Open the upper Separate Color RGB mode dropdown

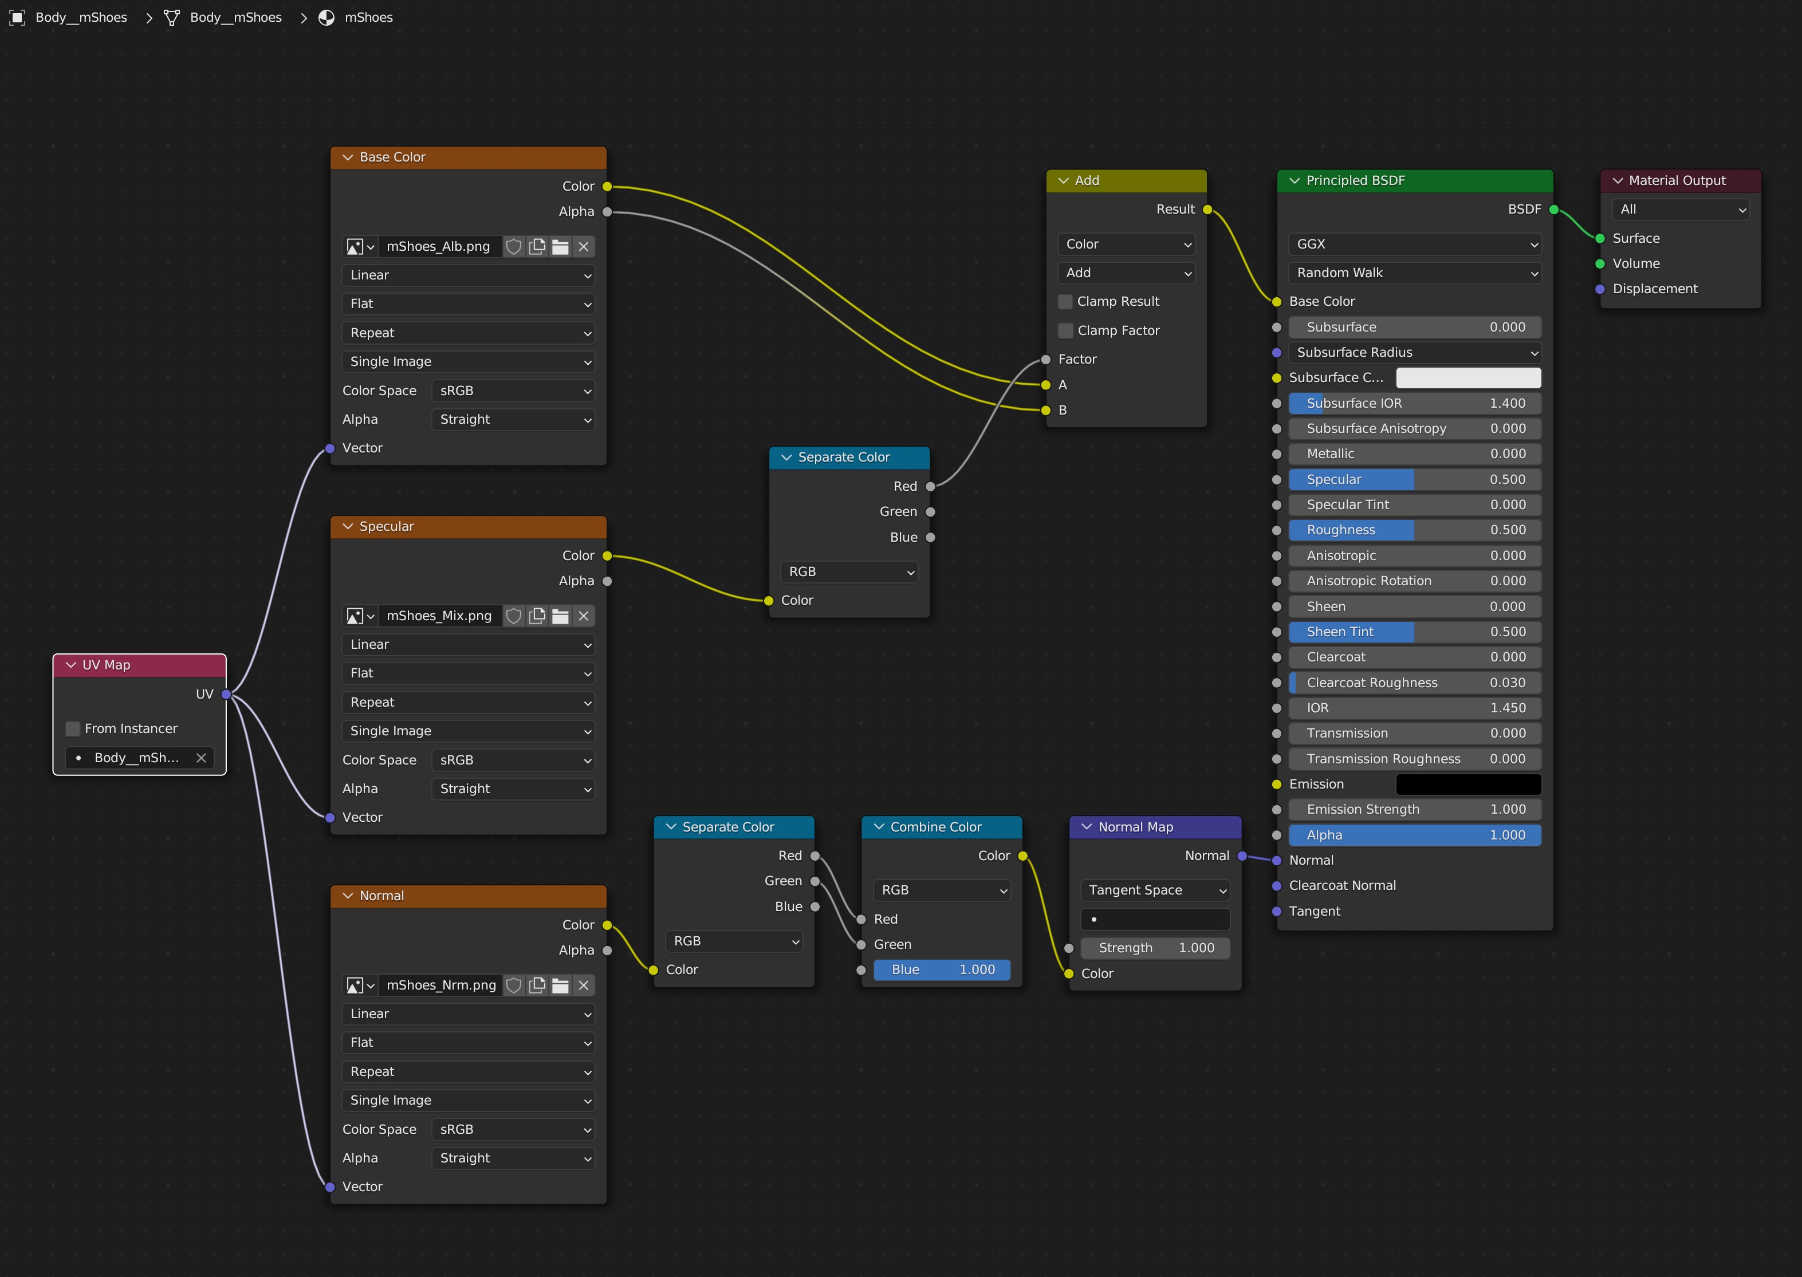[x=849, y=572]
